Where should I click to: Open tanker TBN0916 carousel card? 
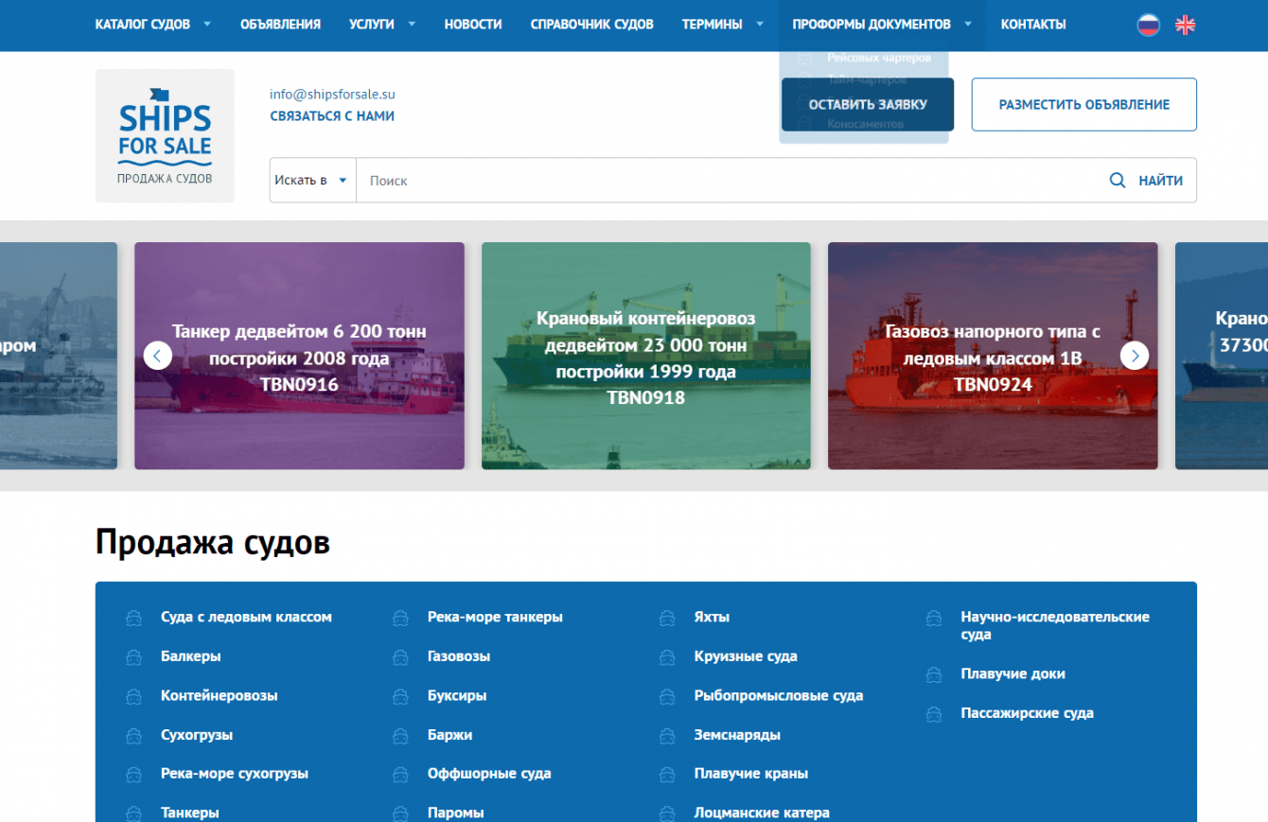[299, 356]
